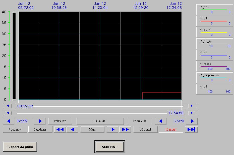Select the r1_z2 legend entry
This screenshot has height=155, width=234.
pos(215,89)
